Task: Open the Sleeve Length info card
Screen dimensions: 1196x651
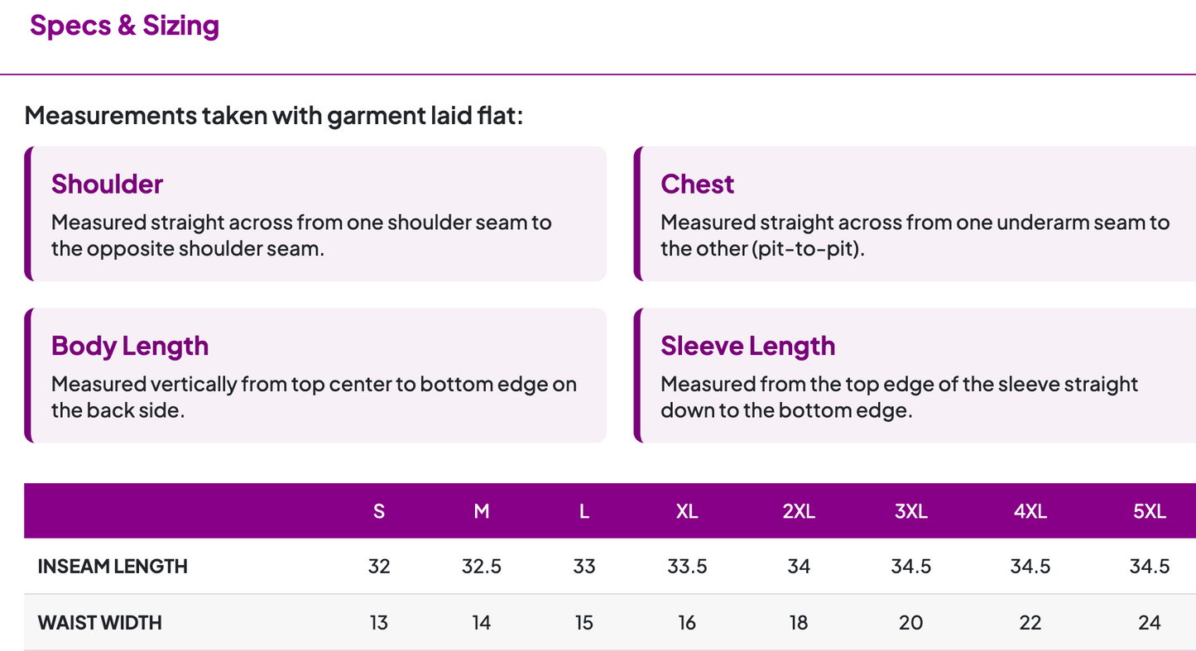Action: (x=915, y=376)
